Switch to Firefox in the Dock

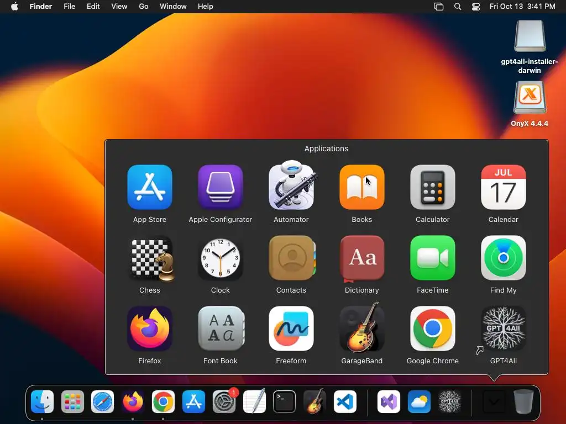tap(133, 401)
